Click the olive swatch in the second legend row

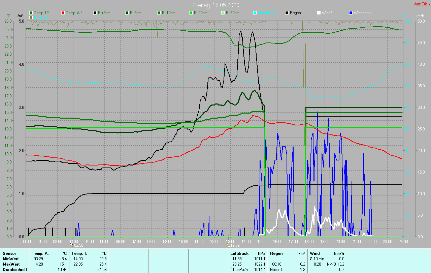(31, 17)
